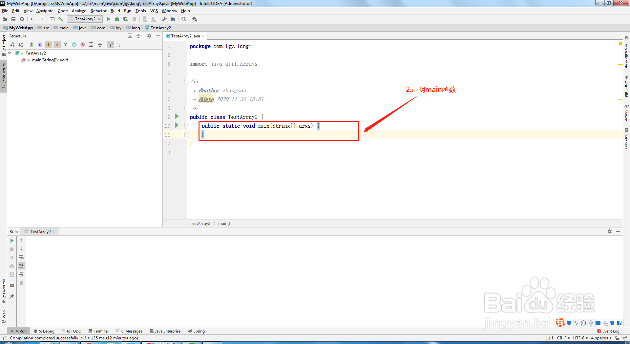The height and width of the screenshot is (344, 630).
Task: Open the 0: Messages tool window
Action: (x=129, y=331)
